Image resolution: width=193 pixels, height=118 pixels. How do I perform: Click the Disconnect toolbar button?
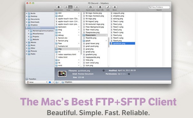click(59, 7)
